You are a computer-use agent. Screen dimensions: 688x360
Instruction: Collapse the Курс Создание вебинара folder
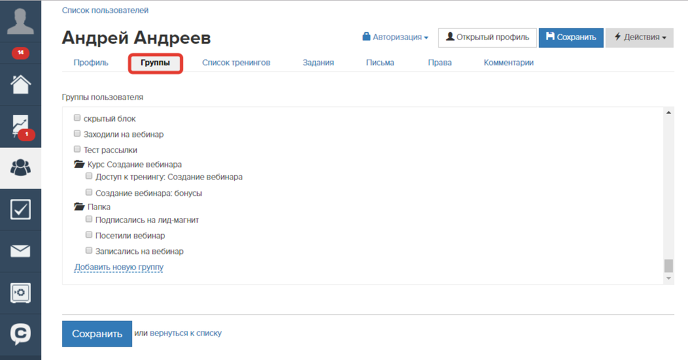(x=134, y=165)
